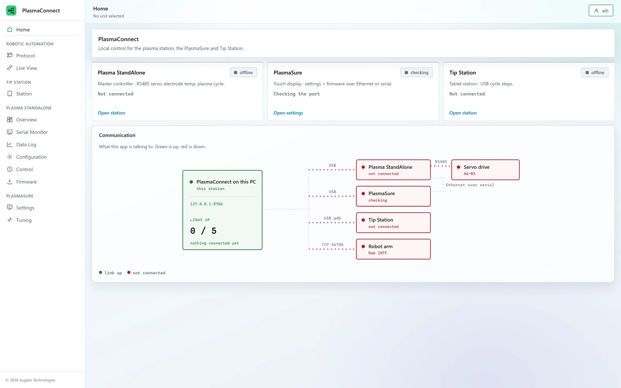Click the Configuration gear icon

click(10, 157)
